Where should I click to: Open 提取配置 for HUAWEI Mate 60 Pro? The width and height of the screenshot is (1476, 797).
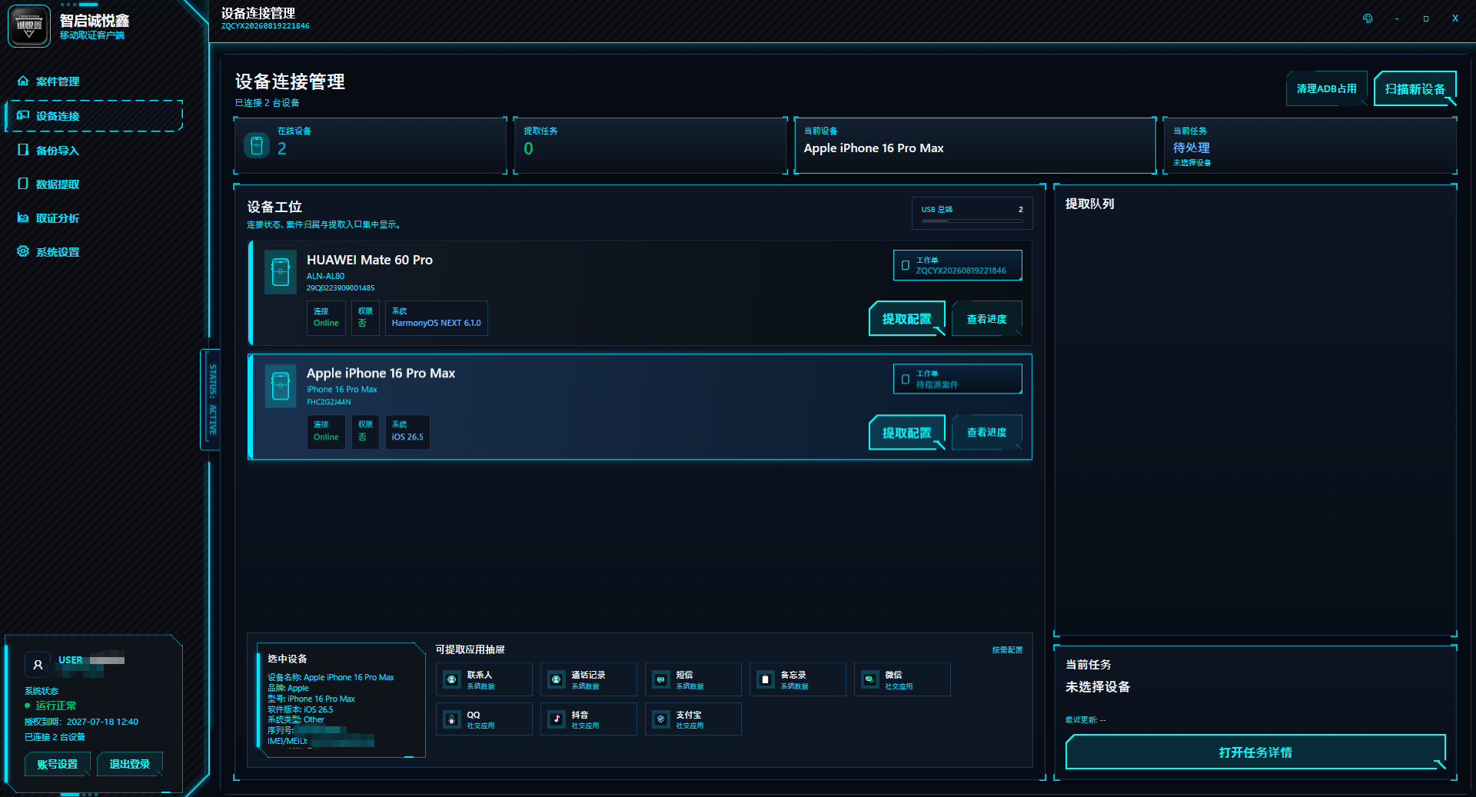click(906, 319)
